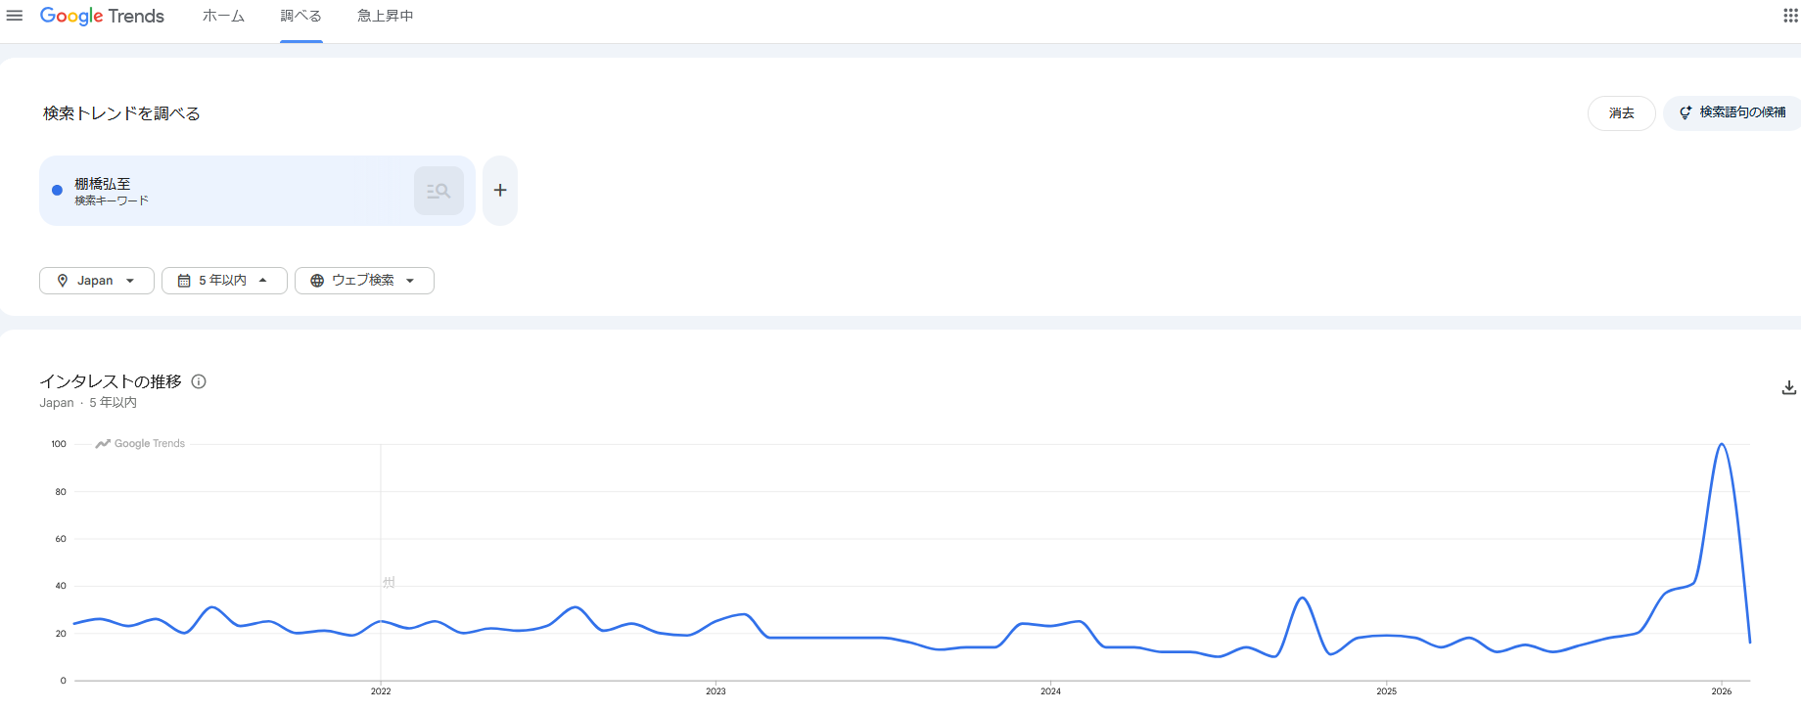This screenshot has height=711, width=1801.
Task: Download the interest over time chart data
Action: [x=1788, y=388]
